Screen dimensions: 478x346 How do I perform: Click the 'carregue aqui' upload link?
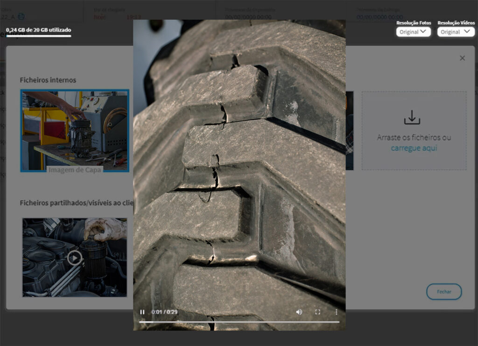coord(414,148)
